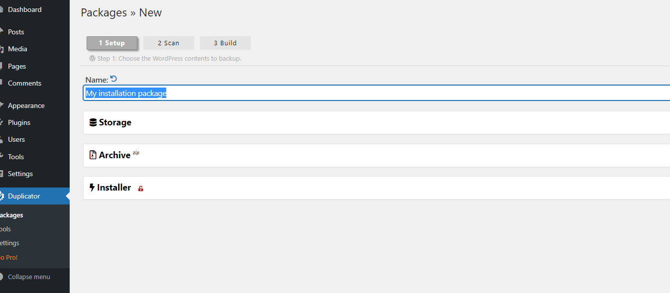
Task: Click the Duplicator gear icon in sidebar
Action: click(x=1, y=196)
